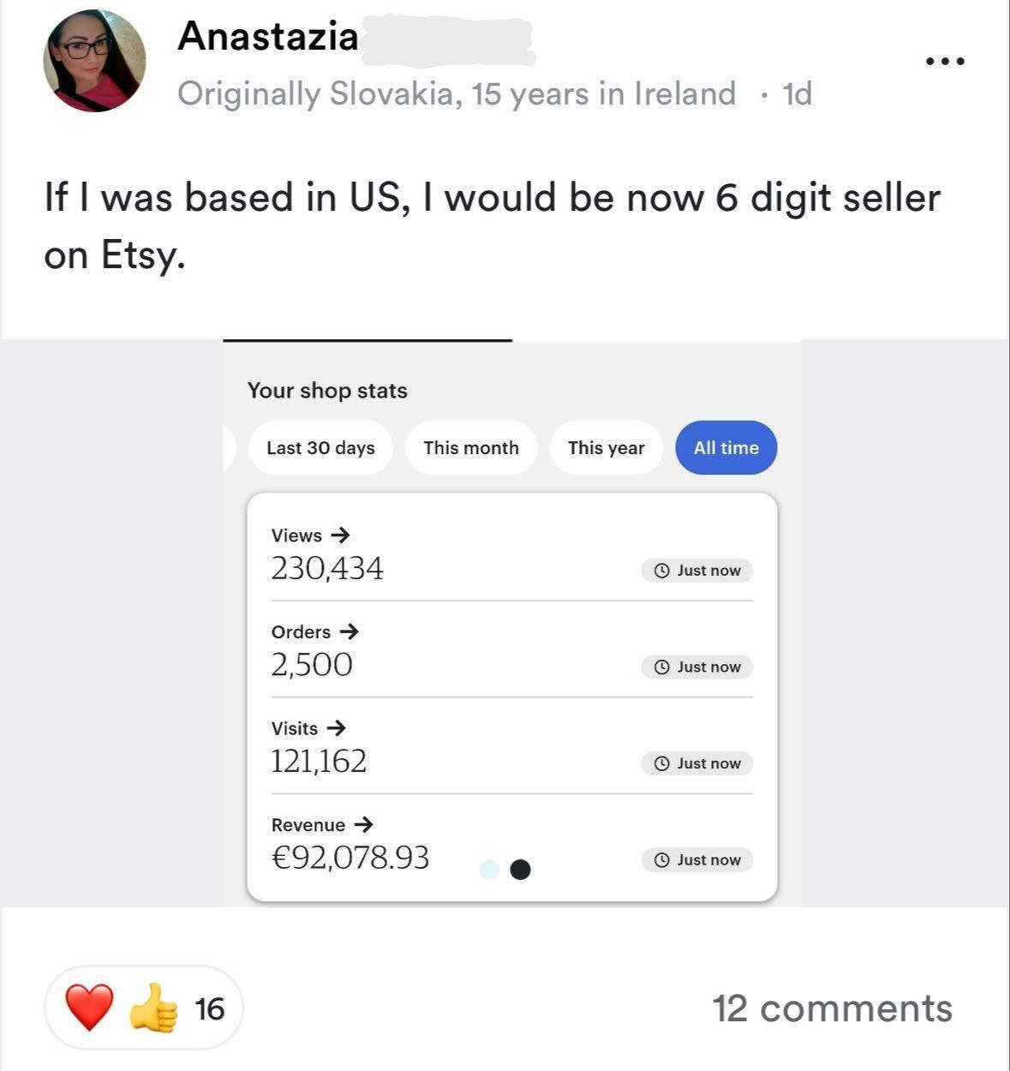
Task: Select the Last 30 days tab
Action: pyautogui.click(x=320, y=447)
